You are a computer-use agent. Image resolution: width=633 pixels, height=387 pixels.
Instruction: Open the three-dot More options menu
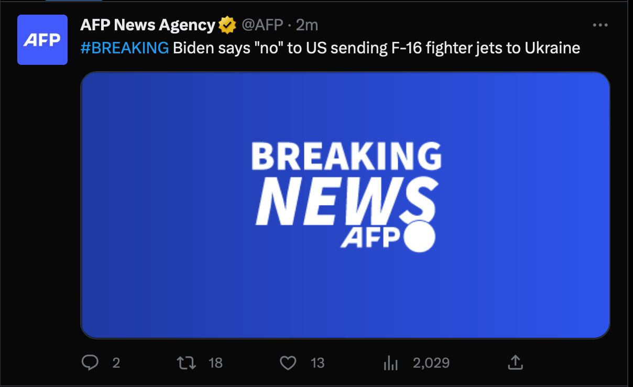click(600, 25)
